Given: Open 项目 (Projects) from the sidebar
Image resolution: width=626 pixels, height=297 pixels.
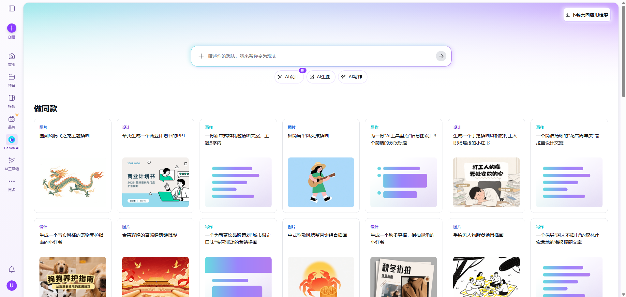Looking at the screenshot, I should (11, 78).
